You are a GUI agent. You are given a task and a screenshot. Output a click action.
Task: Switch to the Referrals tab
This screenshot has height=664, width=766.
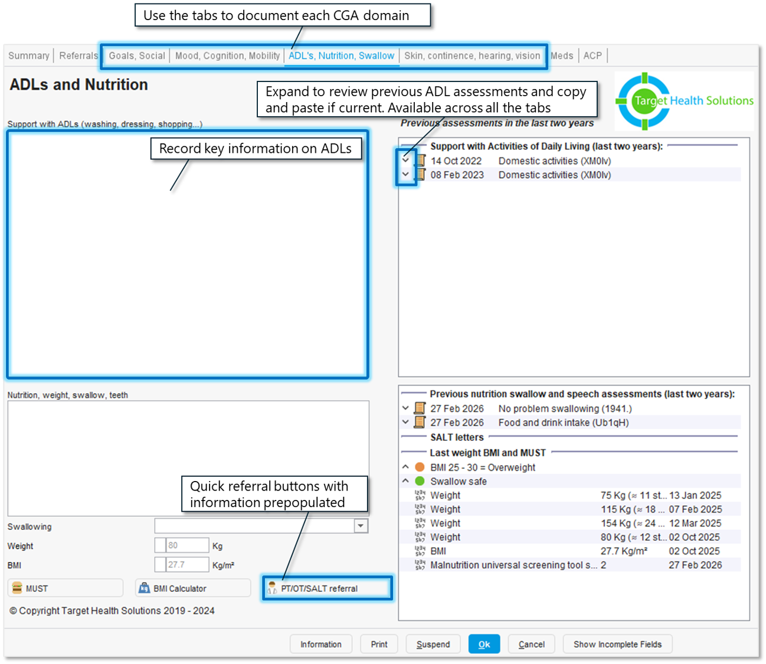coord(78,55)
